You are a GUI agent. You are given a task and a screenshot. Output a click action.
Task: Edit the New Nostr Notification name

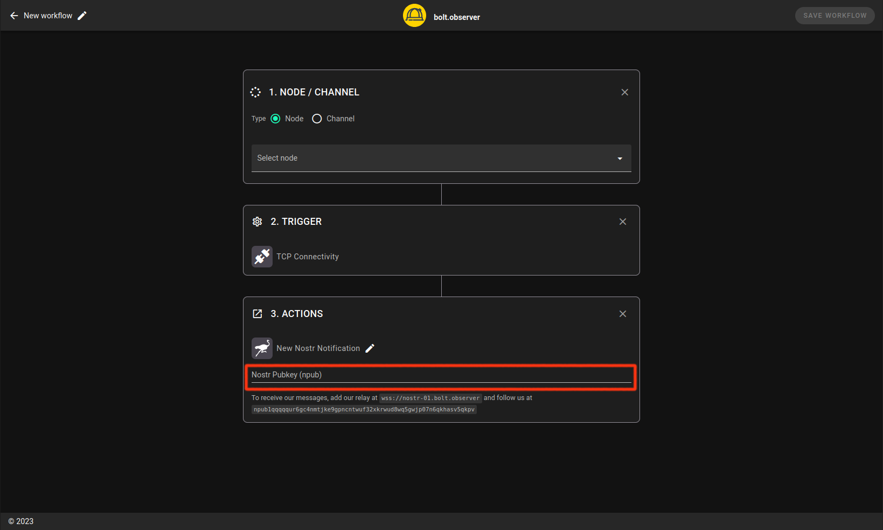coord(370,348)
